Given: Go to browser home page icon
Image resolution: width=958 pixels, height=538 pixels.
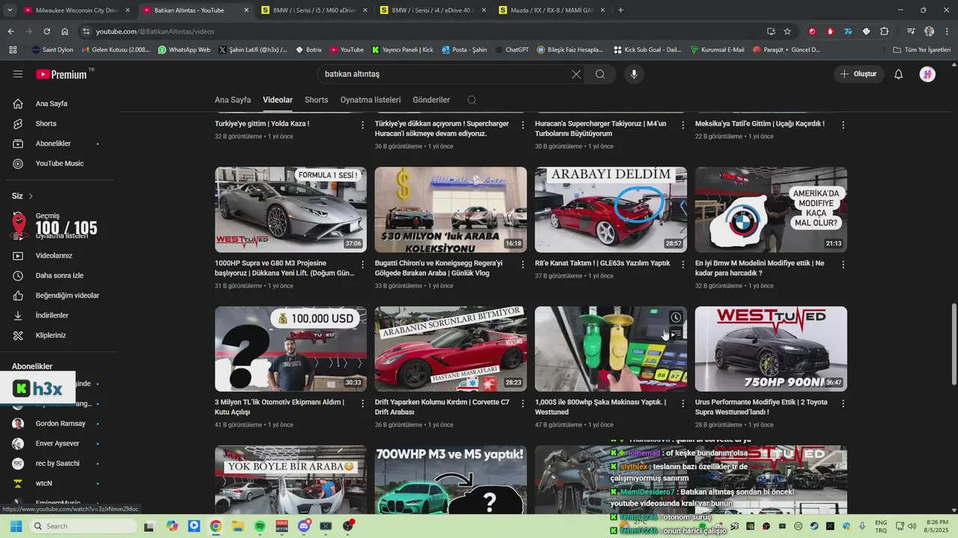Looking at the screenshot, I should coord(65,31).
